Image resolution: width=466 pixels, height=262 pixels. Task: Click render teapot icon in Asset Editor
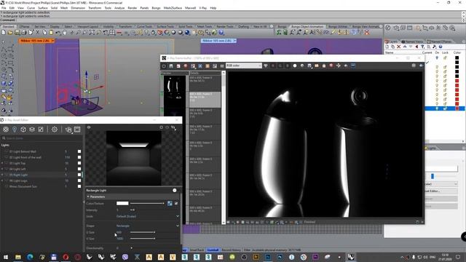coord(68,130)
